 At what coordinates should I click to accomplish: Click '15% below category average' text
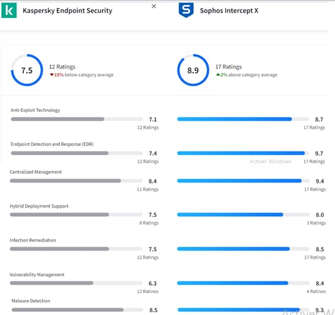84,75
